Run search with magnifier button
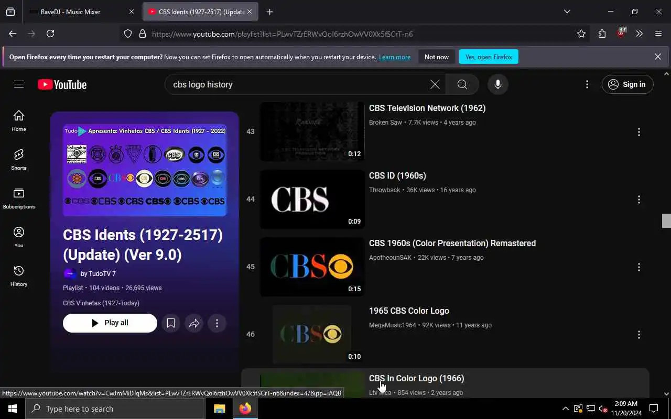 click(x=462, y=84)
